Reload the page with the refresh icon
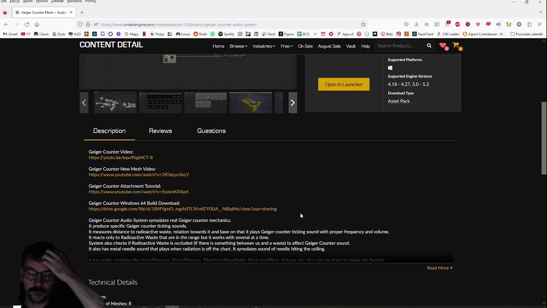 (x=26, y=24)
